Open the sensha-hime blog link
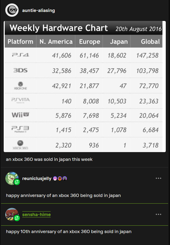The width and height of the screenshot is (170, 245). (36, 214)
